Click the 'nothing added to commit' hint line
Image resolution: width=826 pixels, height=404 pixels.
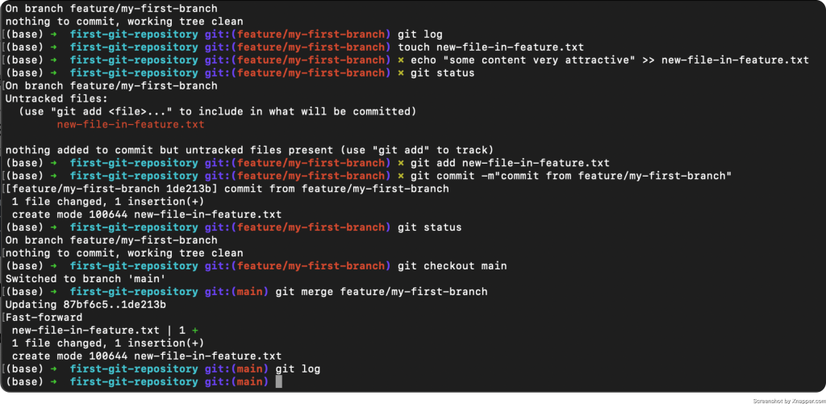[x=250, y=150]
